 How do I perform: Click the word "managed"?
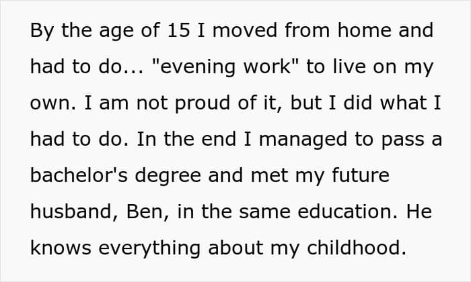[x=303, y=140]
